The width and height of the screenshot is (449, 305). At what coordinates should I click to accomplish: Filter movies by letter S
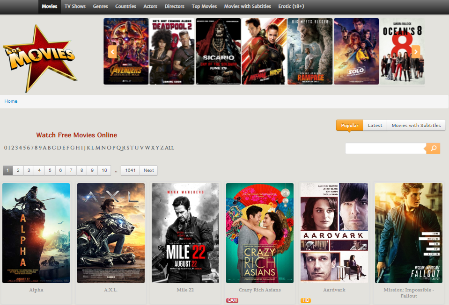pyautogui.click(x=128, y=148)
